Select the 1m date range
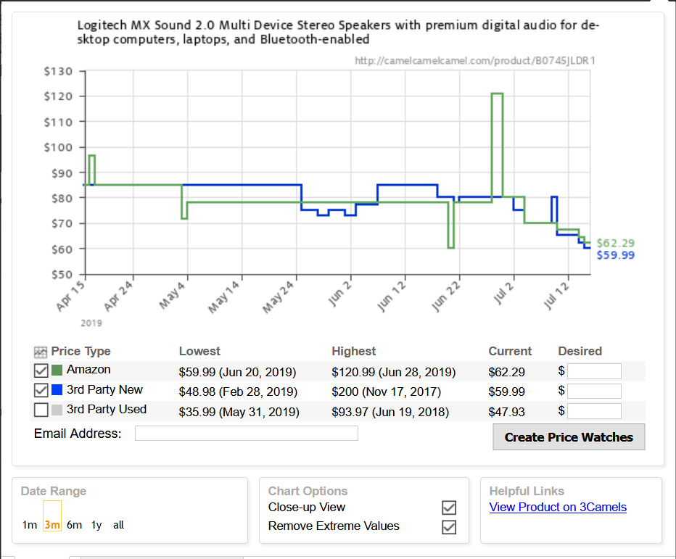Image resolution: width=676 pixels, height=559 pixels. click(x=29, y=525)
